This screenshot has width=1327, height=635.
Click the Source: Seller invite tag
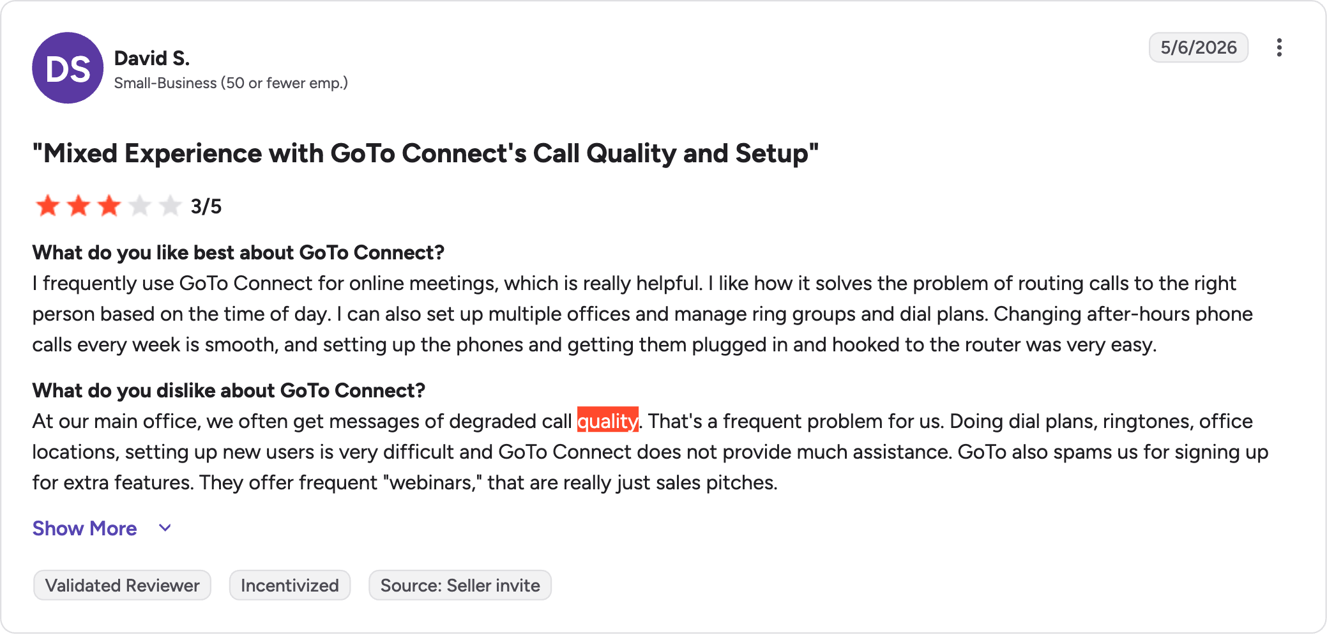click(460, 585)
